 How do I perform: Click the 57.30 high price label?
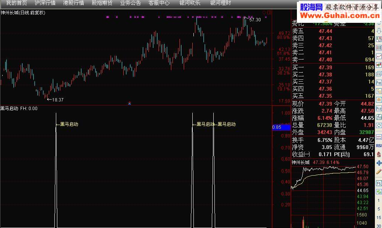click(x=255, y=20)
